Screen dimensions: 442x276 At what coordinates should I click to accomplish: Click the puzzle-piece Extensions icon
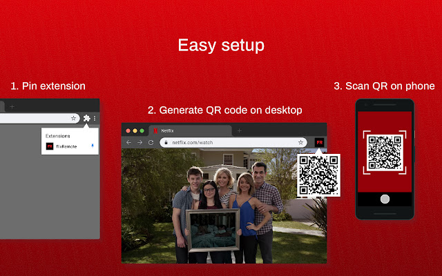point(86,118)
